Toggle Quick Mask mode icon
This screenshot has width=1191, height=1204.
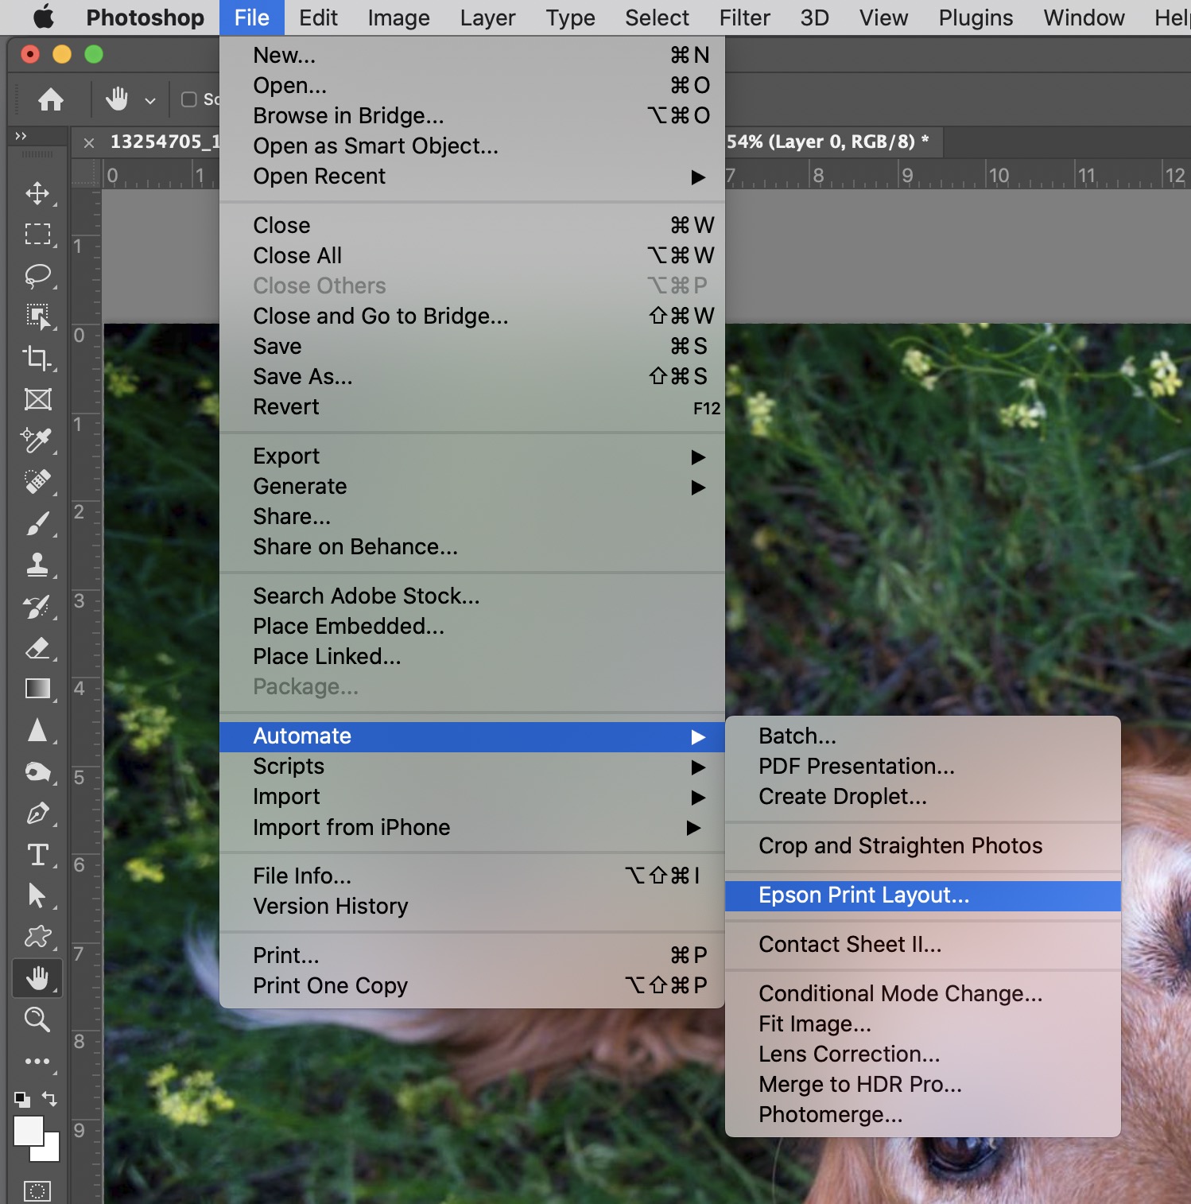coord(37,1190)
